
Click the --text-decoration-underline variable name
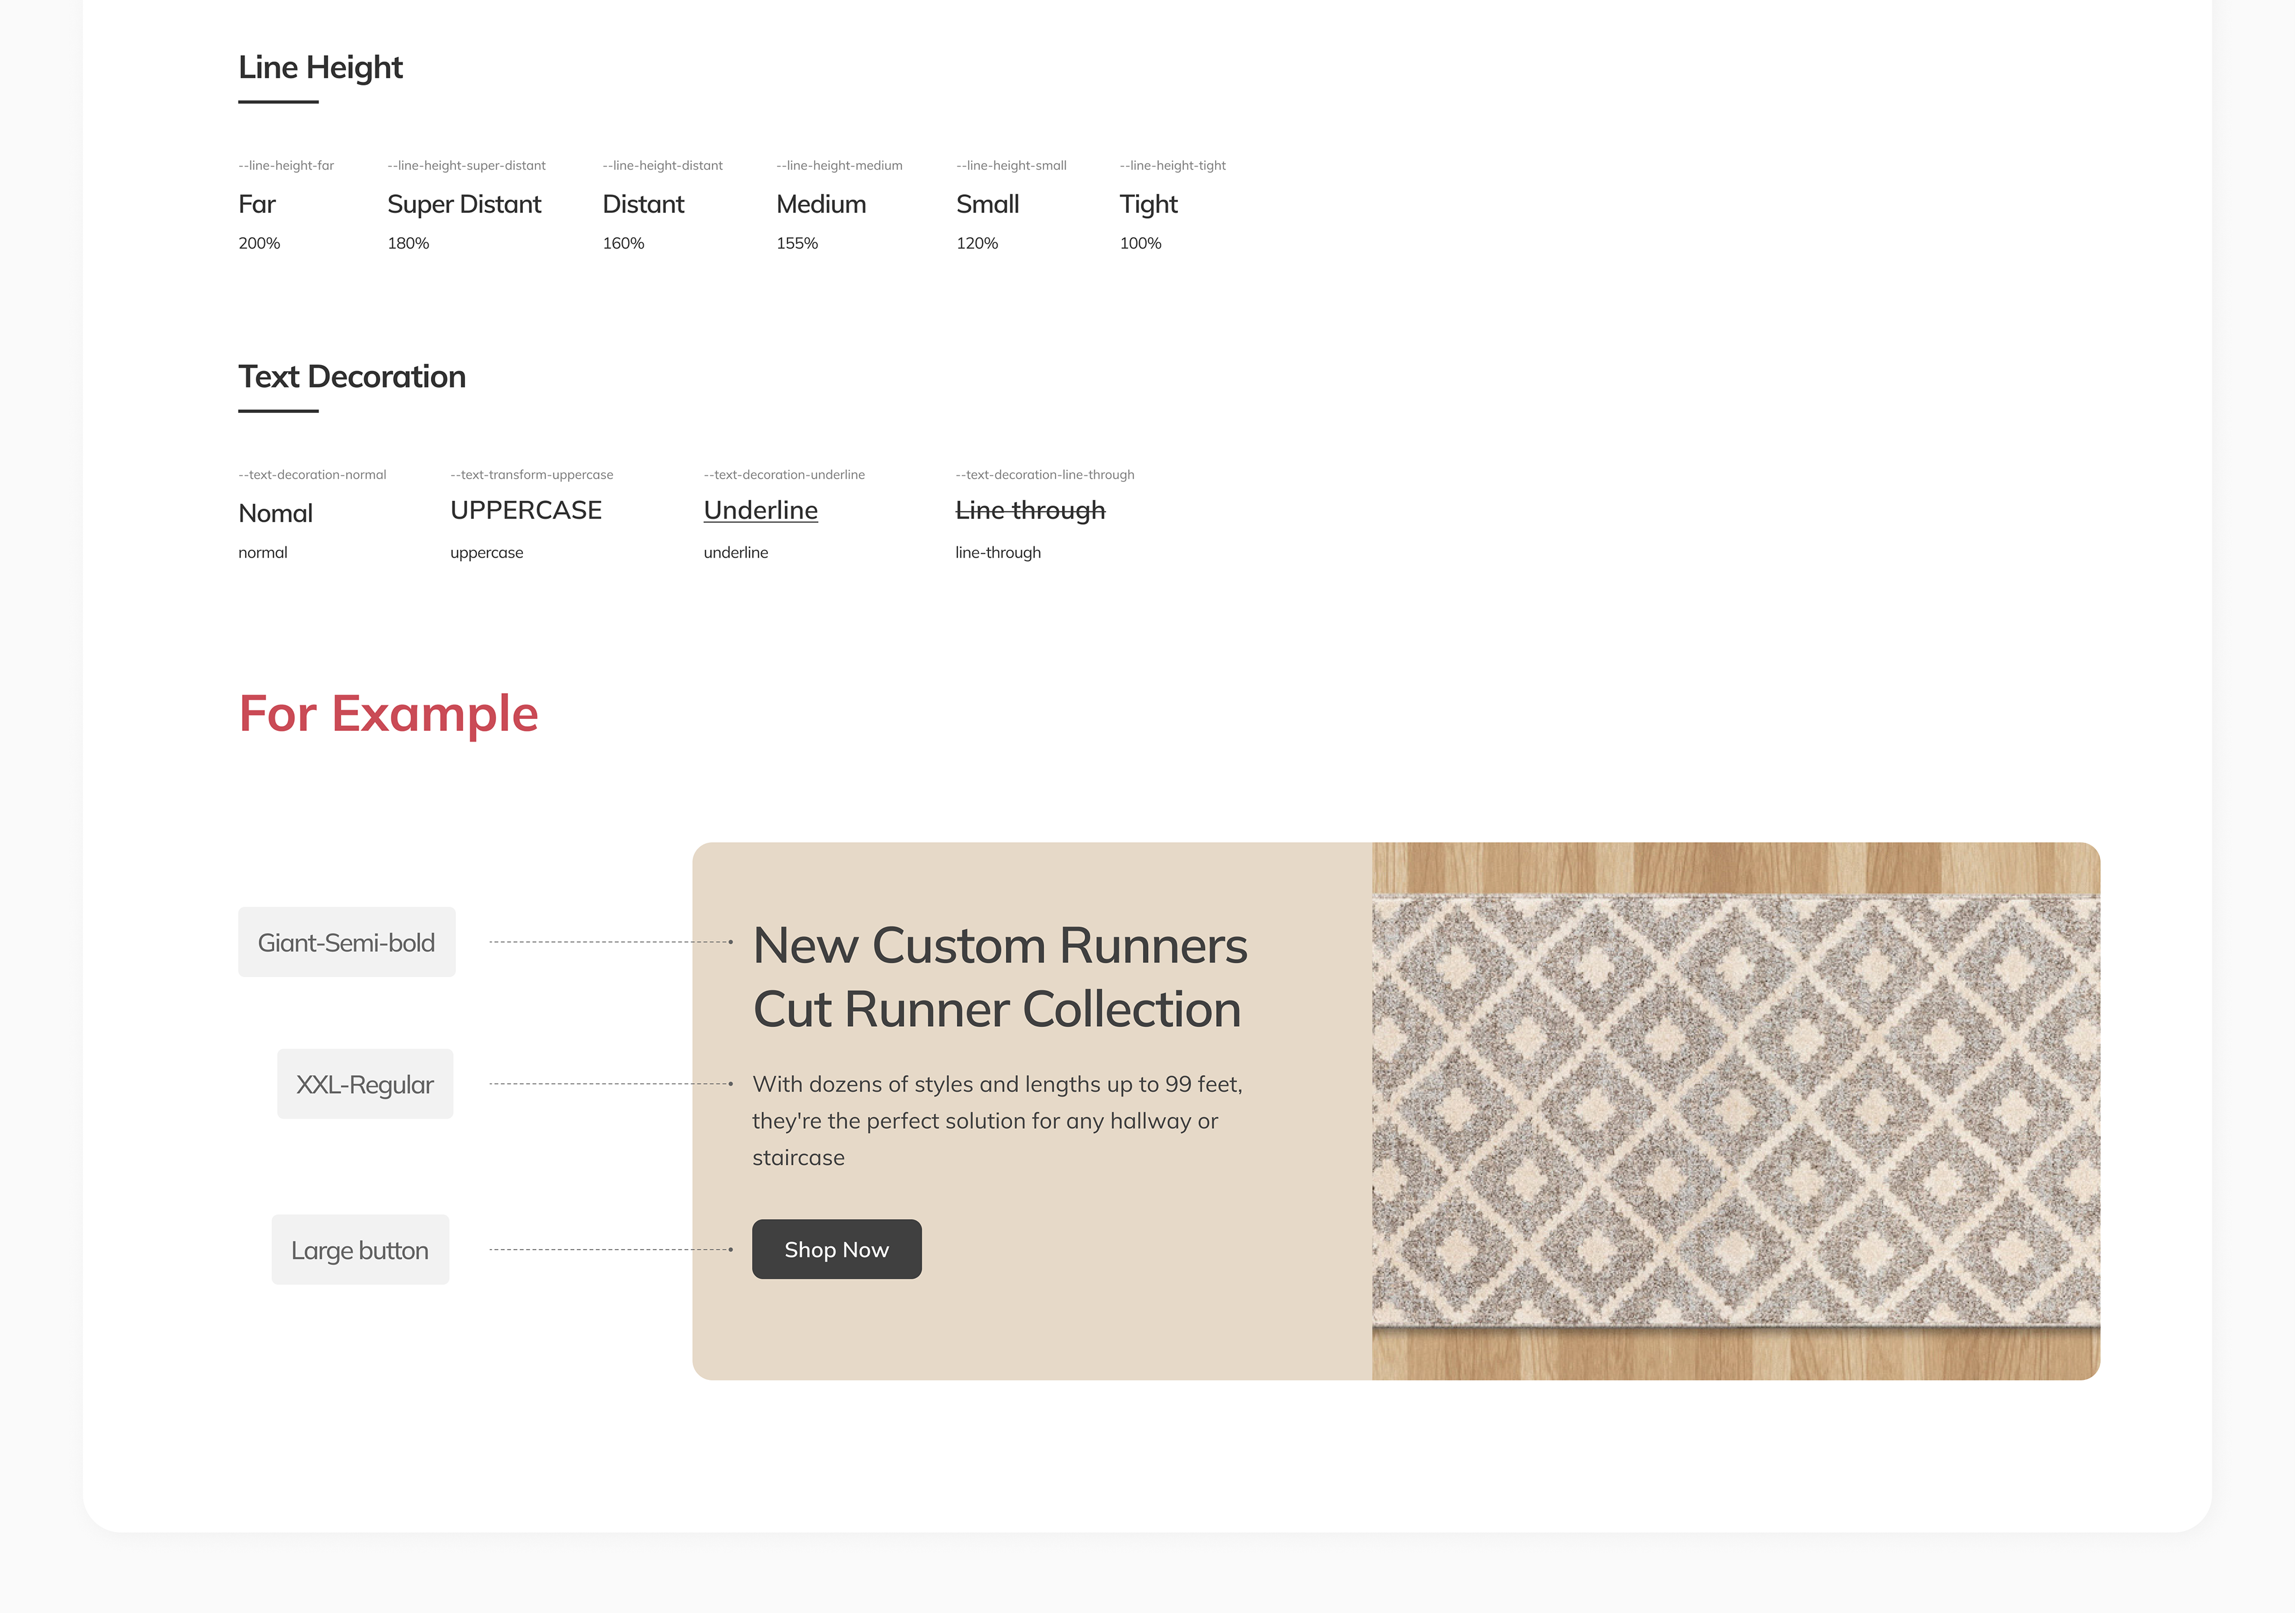tap(785, 475)
